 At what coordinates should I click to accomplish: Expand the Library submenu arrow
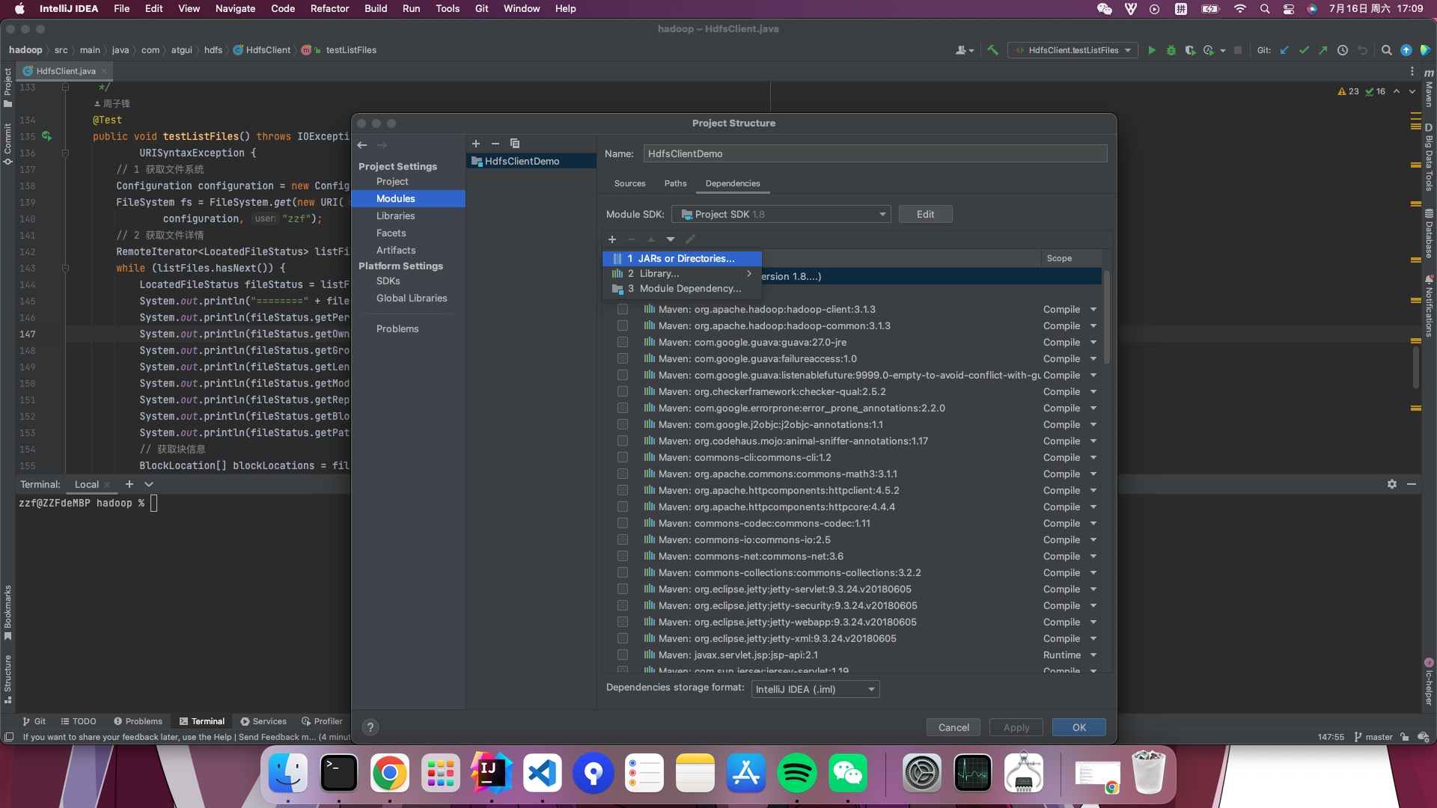click(749, 273)
